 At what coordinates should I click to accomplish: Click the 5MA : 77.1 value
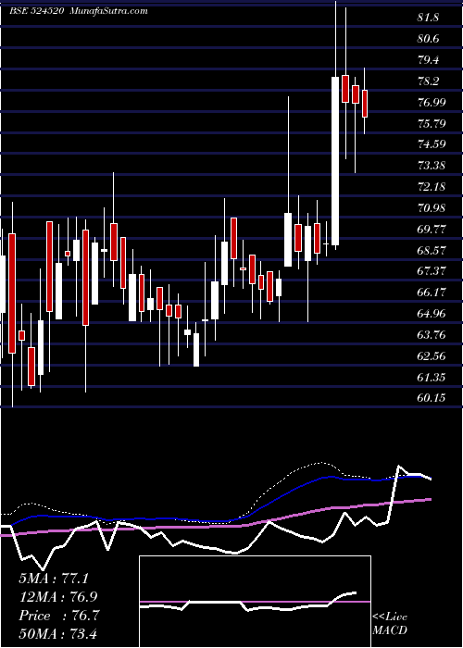click(54, 579)
